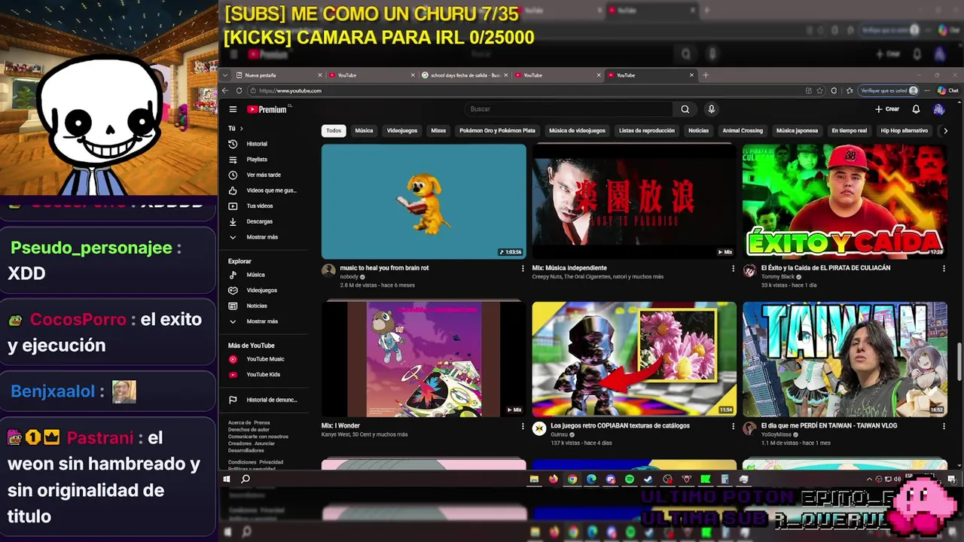The image size is (964, 542).
Task: Open Historial de denuncias
Action: tap(263, 400)
